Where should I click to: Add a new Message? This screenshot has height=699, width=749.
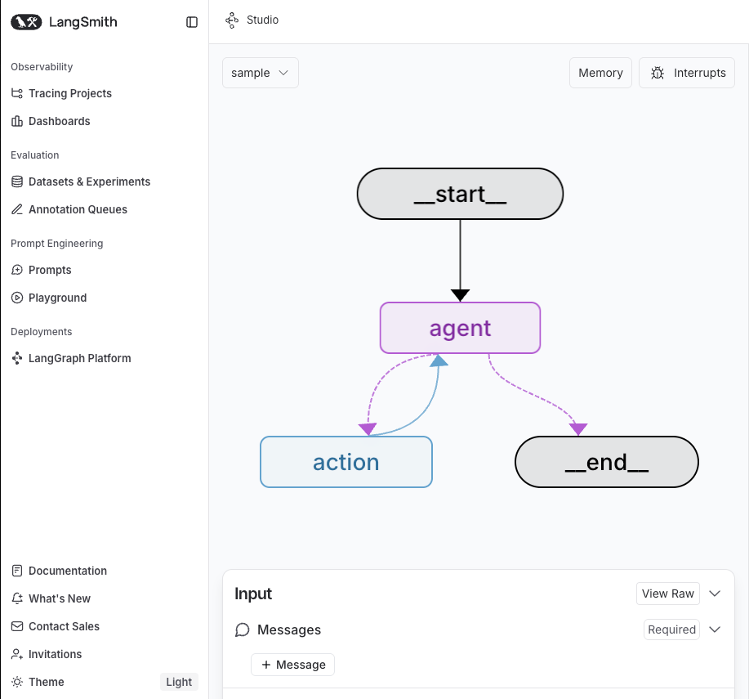pos(292,665)
